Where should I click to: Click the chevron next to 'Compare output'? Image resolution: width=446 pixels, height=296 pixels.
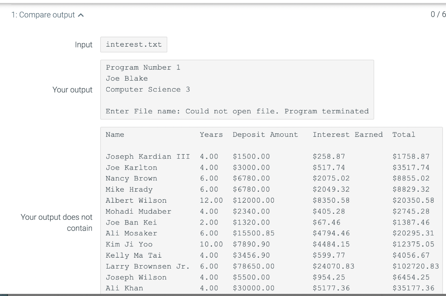click(x=81, y=14)
